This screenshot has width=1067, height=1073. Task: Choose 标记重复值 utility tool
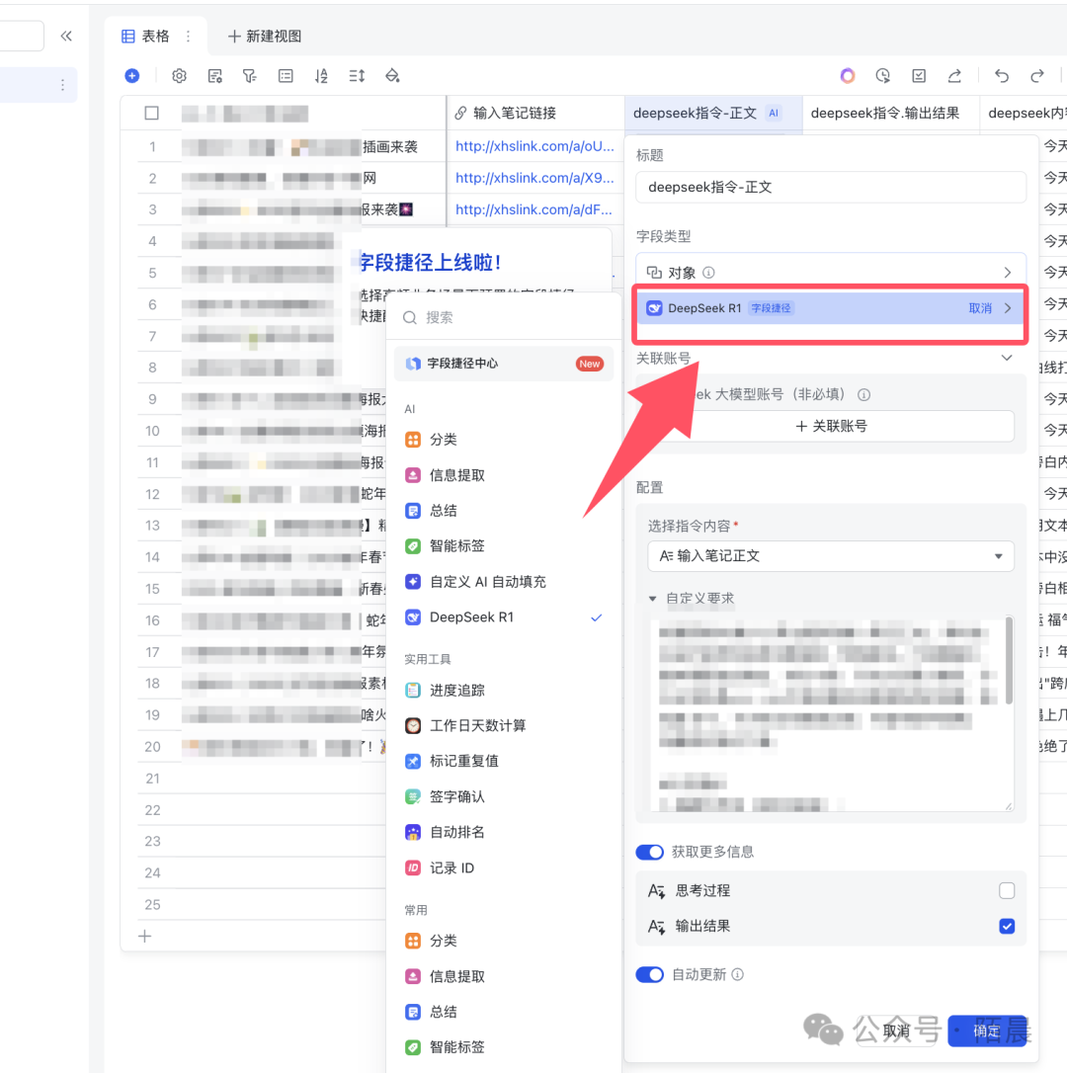pos(504,761)
